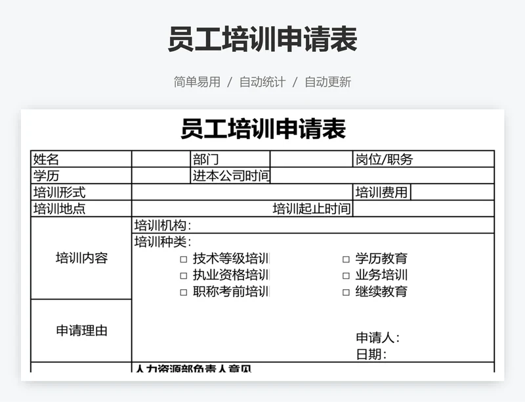
Task: Click the 培训地点 label cell
Action: (81, 209)
